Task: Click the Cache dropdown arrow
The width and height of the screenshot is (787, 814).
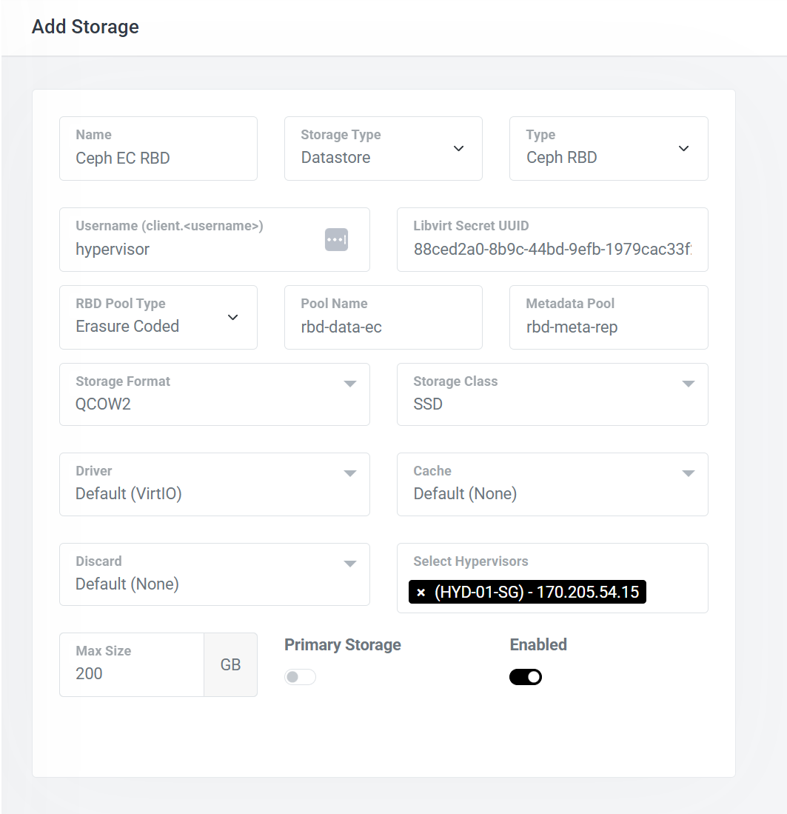Action: click(x=689, y=473)
